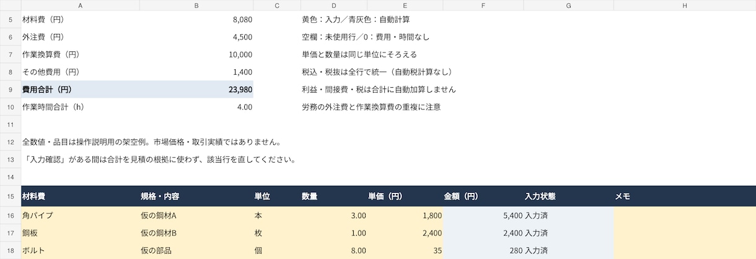Click the note 労務の外注費と作業換算費の重複に注意
The image size is (756, 259).
click(x=371, y=106)
